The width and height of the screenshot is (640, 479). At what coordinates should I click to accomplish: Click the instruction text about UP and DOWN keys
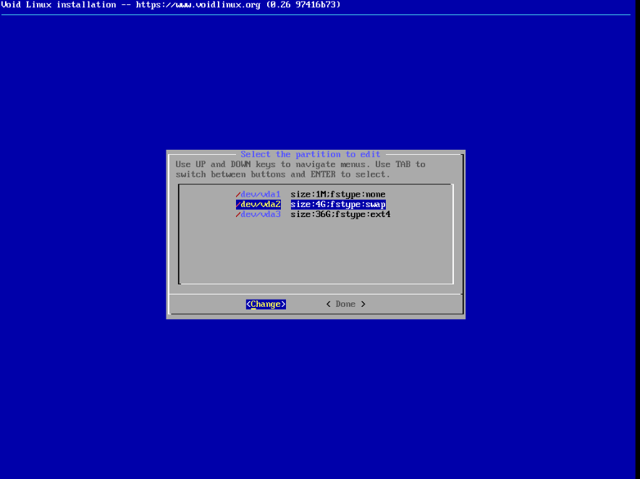pyautogui.click(x=297, y=169)
